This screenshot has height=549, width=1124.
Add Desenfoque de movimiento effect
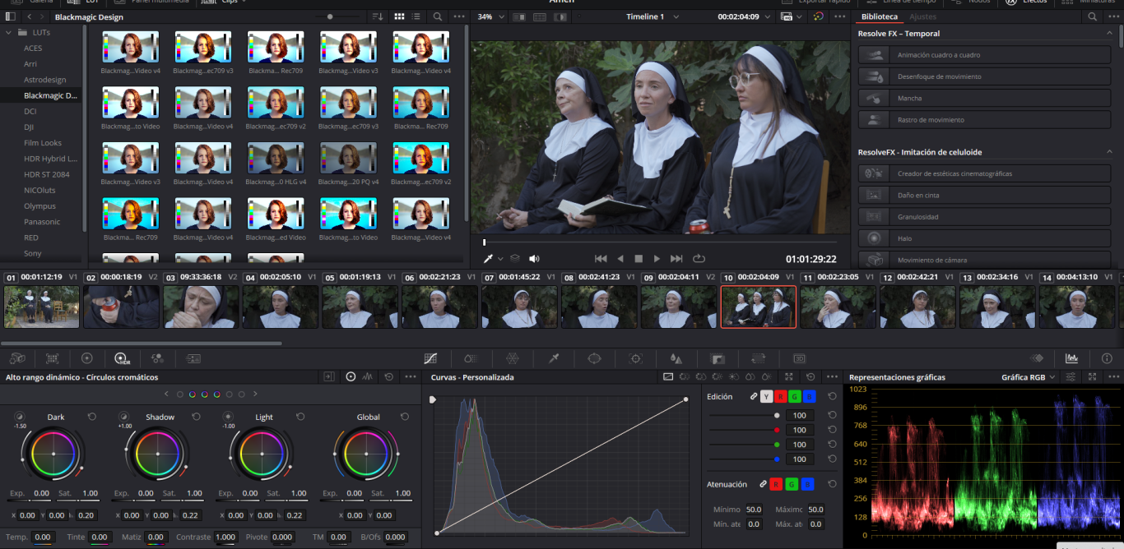pos(985,76)
